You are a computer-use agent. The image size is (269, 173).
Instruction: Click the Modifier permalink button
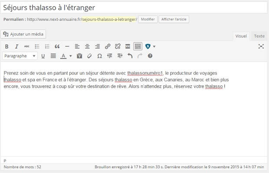pyautogui.click(x=148, y=19)
